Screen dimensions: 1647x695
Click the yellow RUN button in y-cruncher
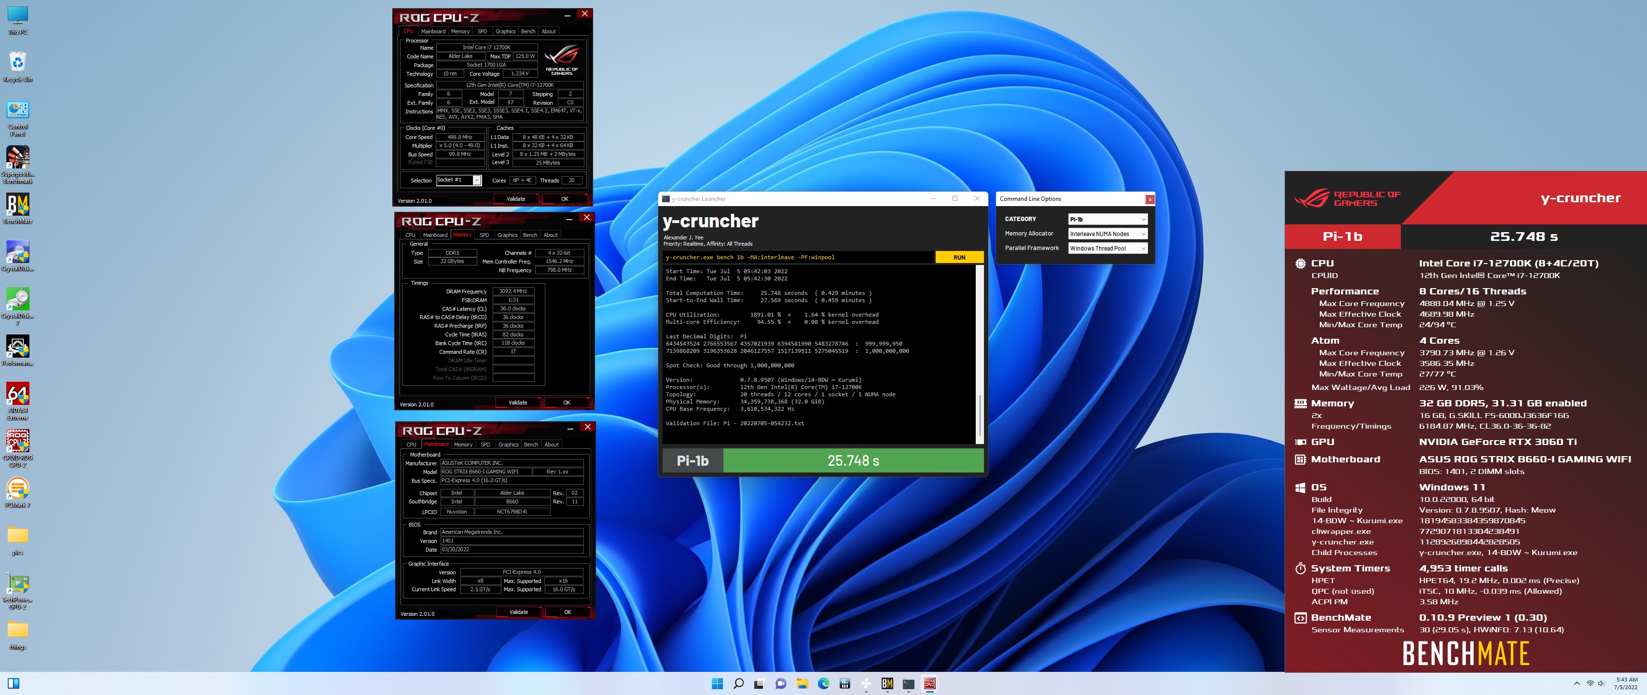[959, 257]
